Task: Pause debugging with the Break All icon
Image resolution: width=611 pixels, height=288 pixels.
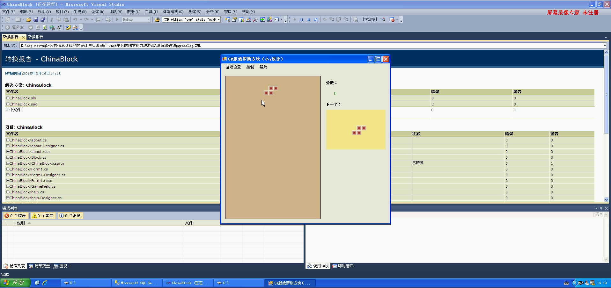Action: point(302,19)
